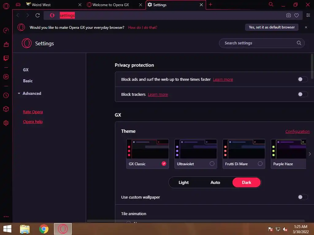Viewport: 314px width, 235px height.
Task: Open a new tab with plus icon
Action: [210, 5]
